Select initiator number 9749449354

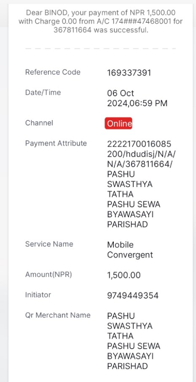(x=133, y=296)
